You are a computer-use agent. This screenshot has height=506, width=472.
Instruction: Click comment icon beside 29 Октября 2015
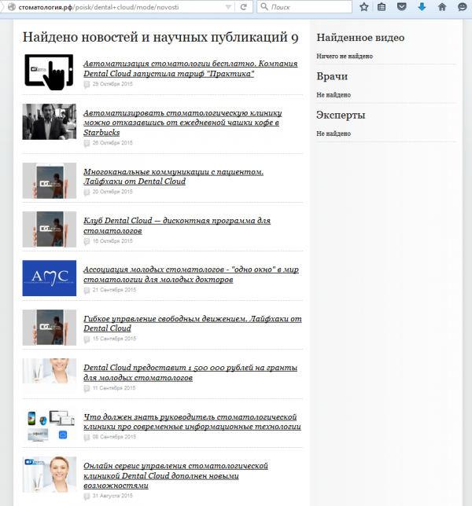(x=87, y=85)
